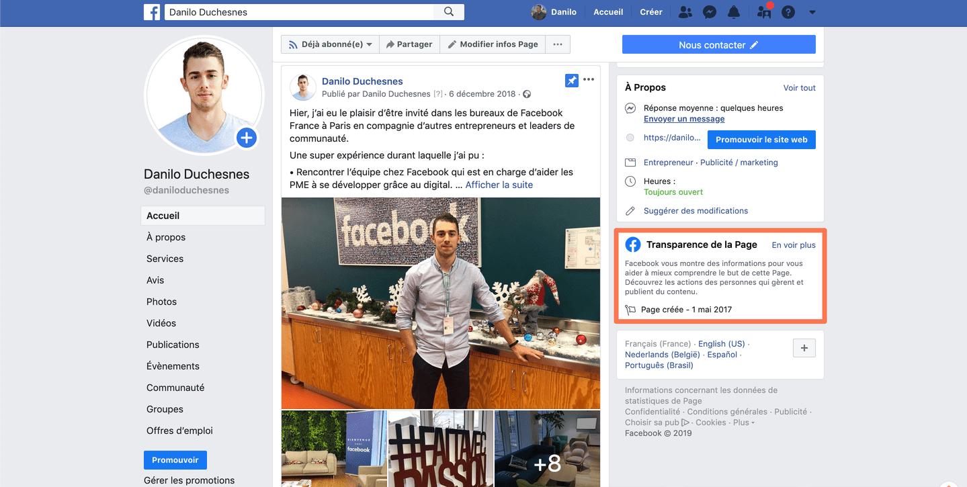
Task: Open the notifications bell icon
Action: pyautogui.click(x=734, y=12)
